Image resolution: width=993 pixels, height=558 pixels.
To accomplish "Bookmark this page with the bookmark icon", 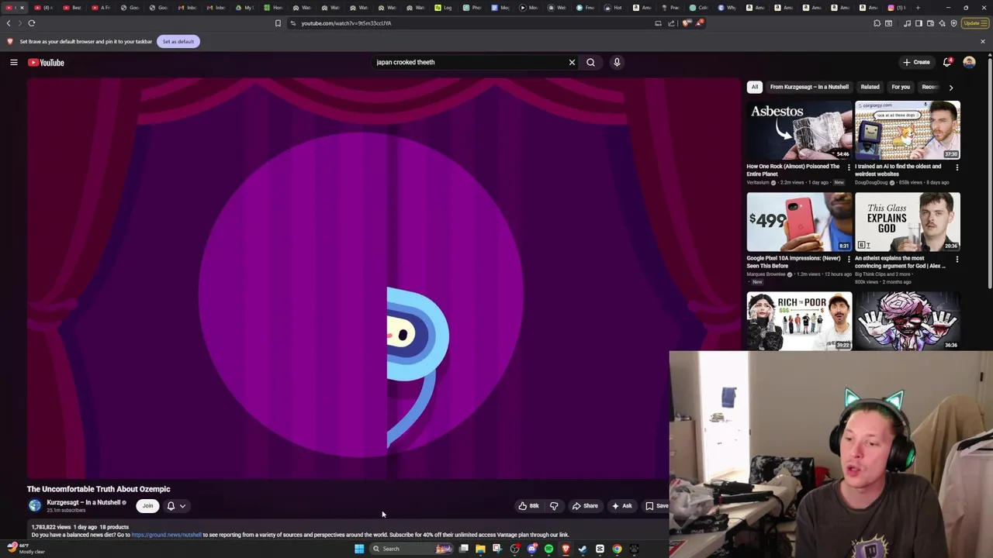I will click(x=278, y=23).
